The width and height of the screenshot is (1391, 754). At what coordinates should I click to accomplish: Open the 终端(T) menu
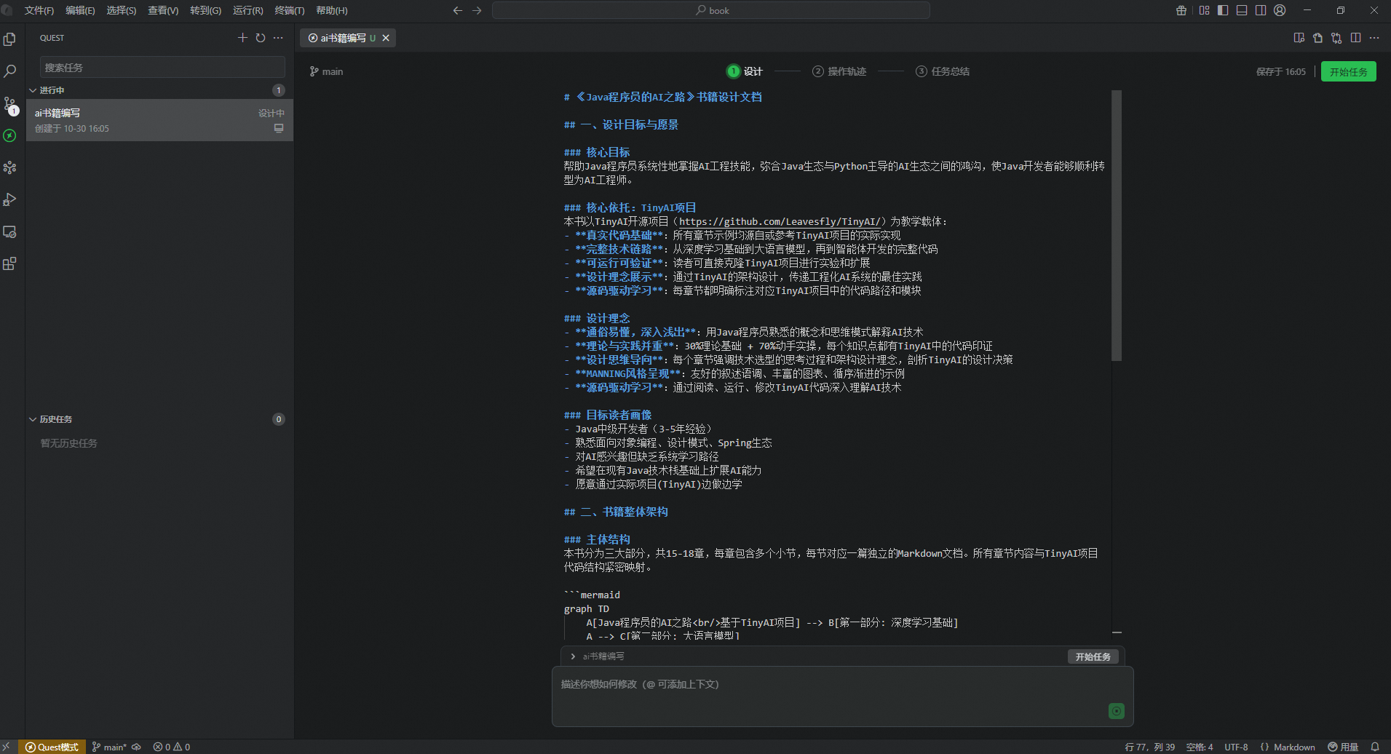tap(290, 10)
